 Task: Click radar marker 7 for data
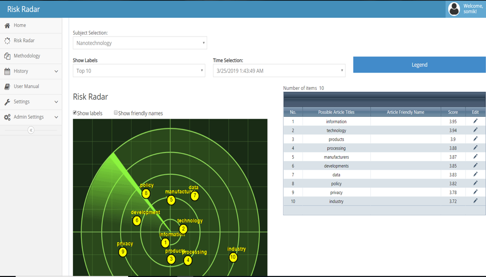[195, 196]
